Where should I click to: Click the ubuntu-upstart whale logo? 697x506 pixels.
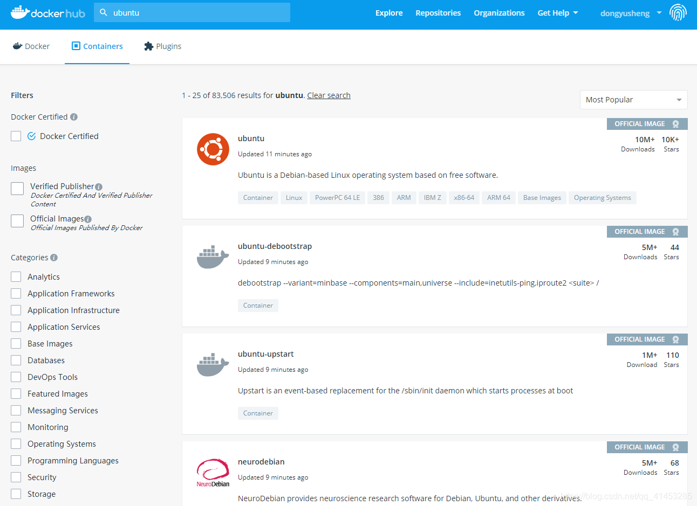pos(213,365)
